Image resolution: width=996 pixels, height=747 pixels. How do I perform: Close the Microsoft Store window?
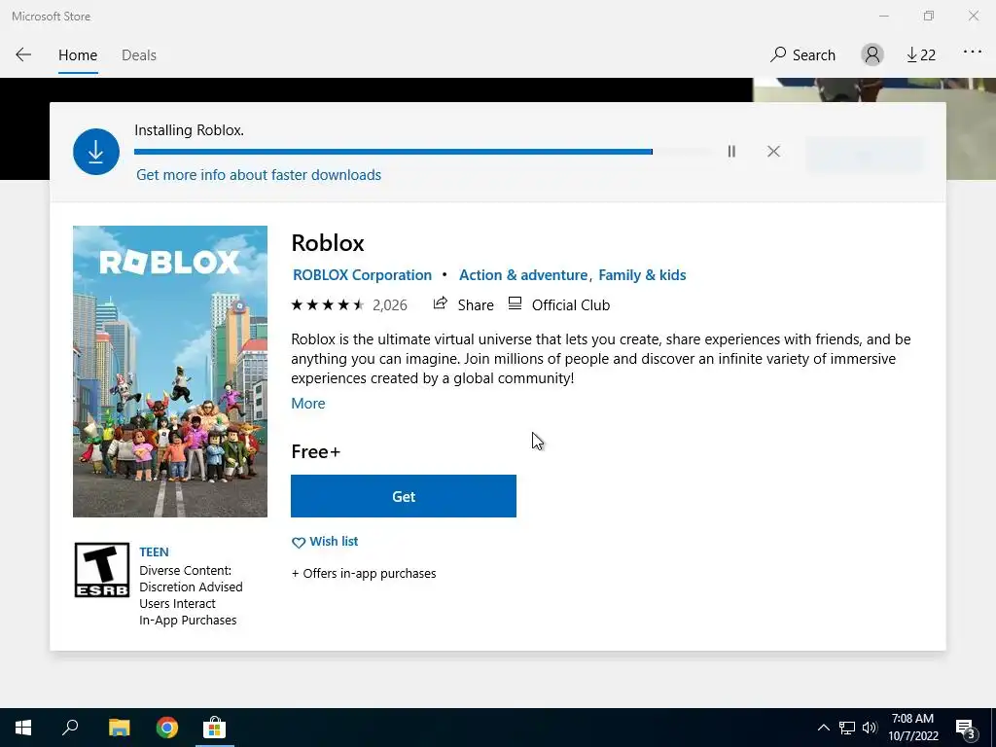(x=973, y=16)
